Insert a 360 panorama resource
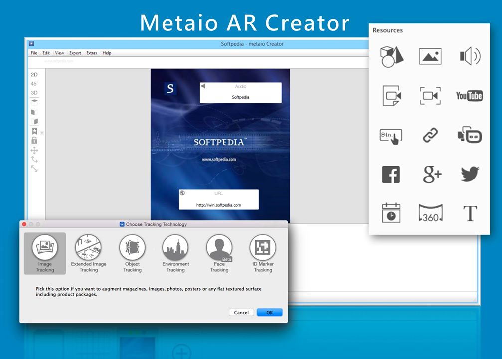The height and width of the screenshot is (359, 502). [x=430, y=213]
